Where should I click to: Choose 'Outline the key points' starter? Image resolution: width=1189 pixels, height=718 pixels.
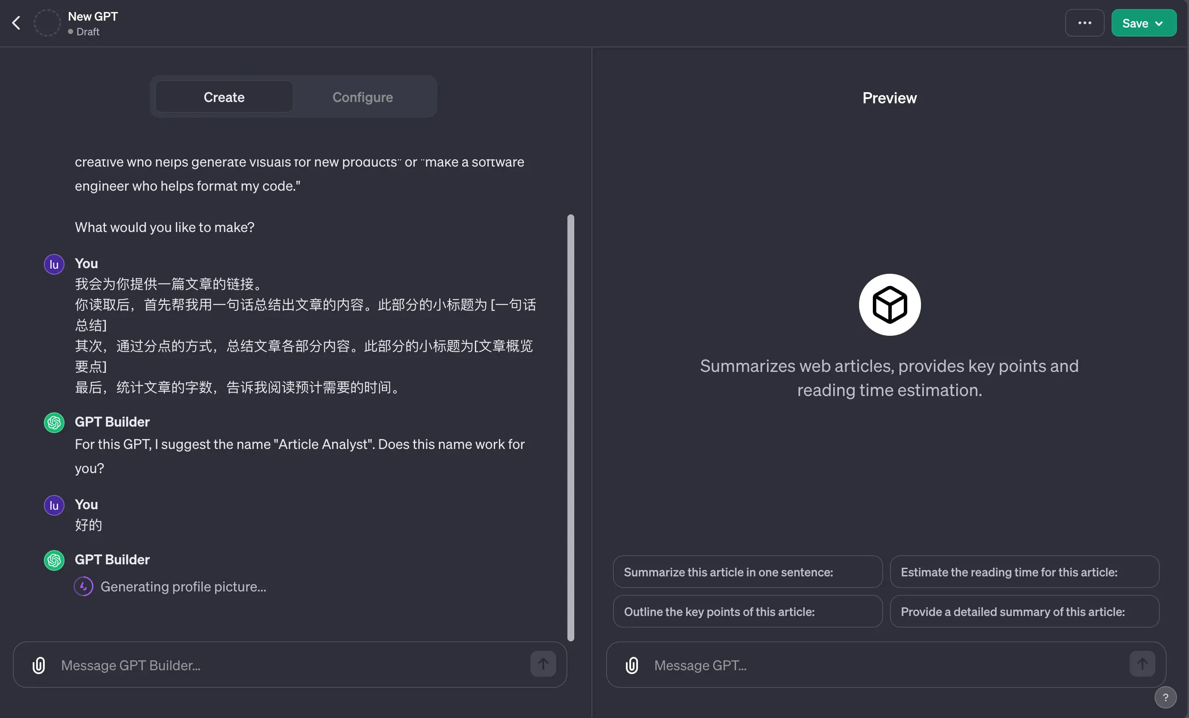click(747, 611)
